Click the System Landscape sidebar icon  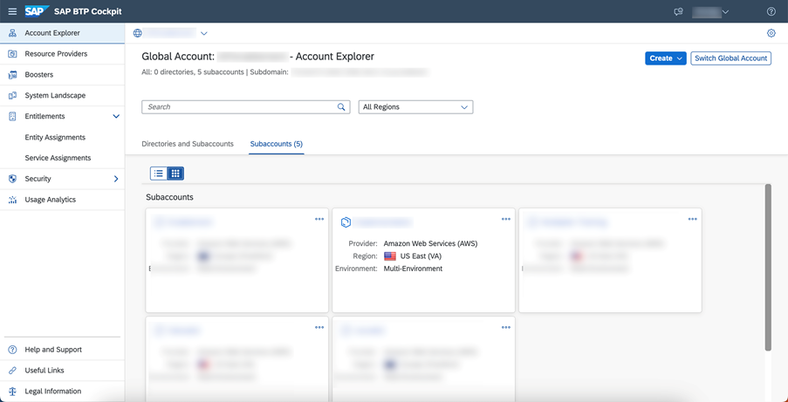pyautogui.click(x=13, y=95)
